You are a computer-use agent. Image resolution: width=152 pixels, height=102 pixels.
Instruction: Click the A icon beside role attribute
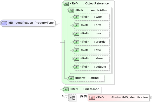pos(76,34)
